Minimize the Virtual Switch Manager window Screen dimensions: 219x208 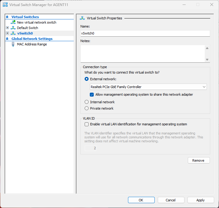[x=184, y=5]
